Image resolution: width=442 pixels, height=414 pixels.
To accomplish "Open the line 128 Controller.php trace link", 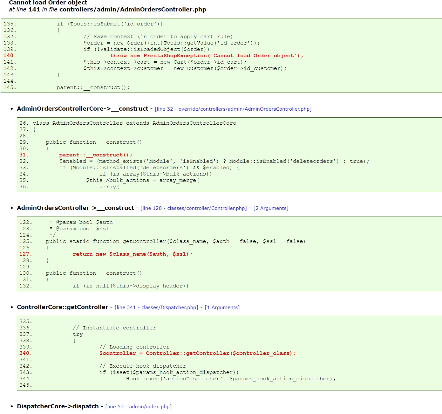I will (194, 208).
